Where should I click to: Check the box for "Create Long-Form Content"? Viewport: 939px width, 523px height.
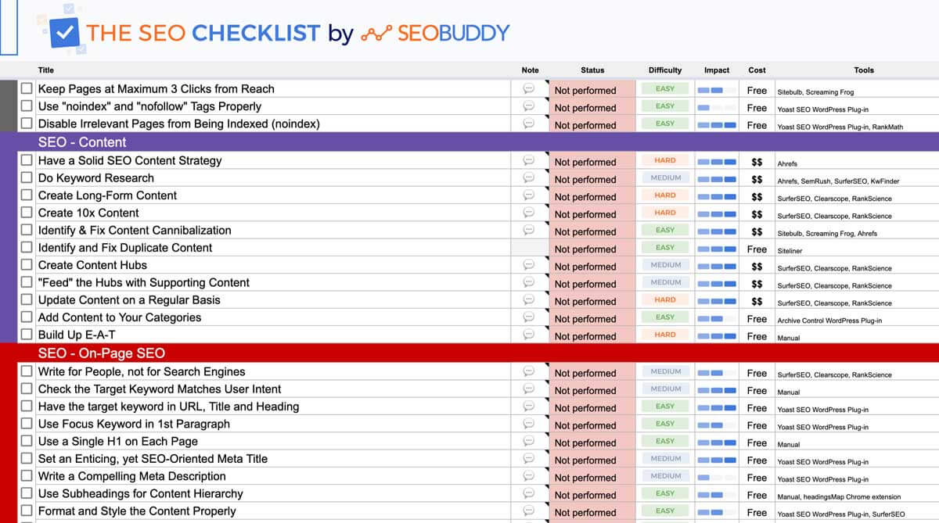(26, 195)
